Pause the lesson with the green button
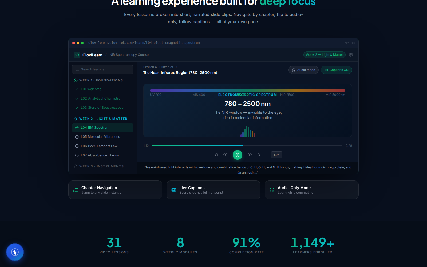Screen dimensions: 427x267 point(238,155)
